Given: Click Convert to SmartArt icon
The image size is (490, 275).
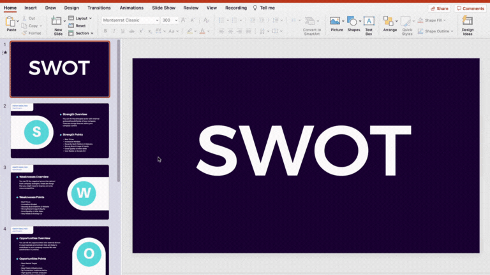Looking at the screenshot, I should click(x=309, y=21).
